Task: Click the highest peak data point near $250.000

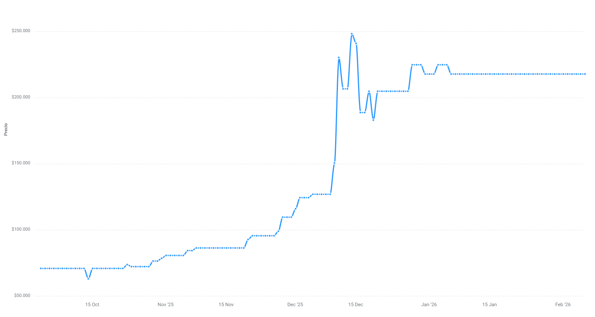Action: [352, 34]
